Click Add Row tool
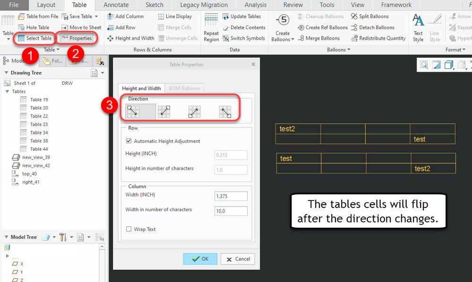 click(121, 27)
